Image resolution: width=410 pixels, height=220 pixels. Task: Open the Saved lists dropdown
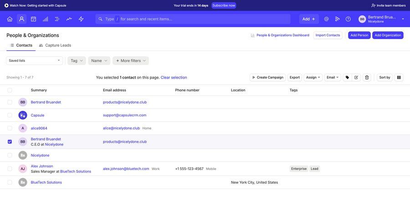click(x=35, y=60)
